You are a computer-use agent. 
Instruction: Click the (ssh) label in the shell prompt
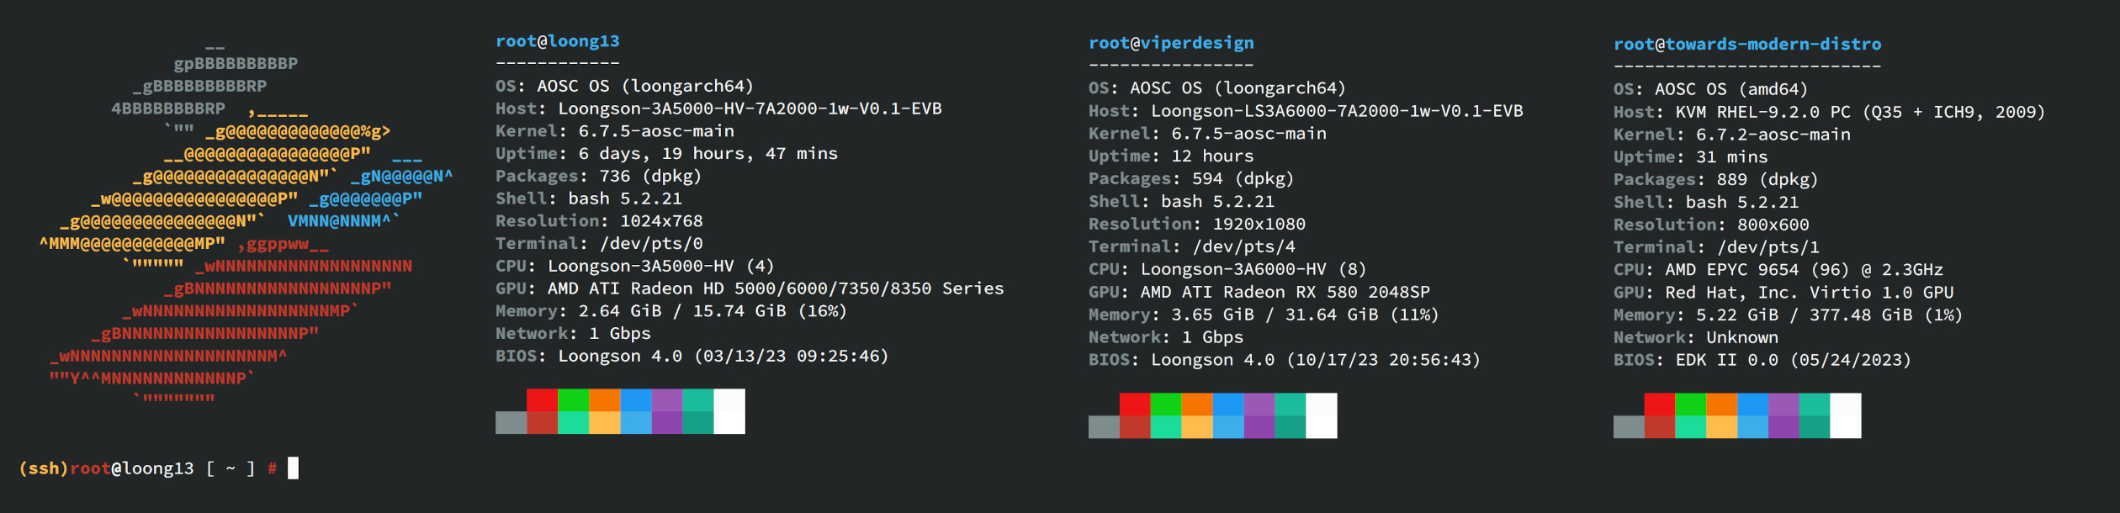[44, 468]
